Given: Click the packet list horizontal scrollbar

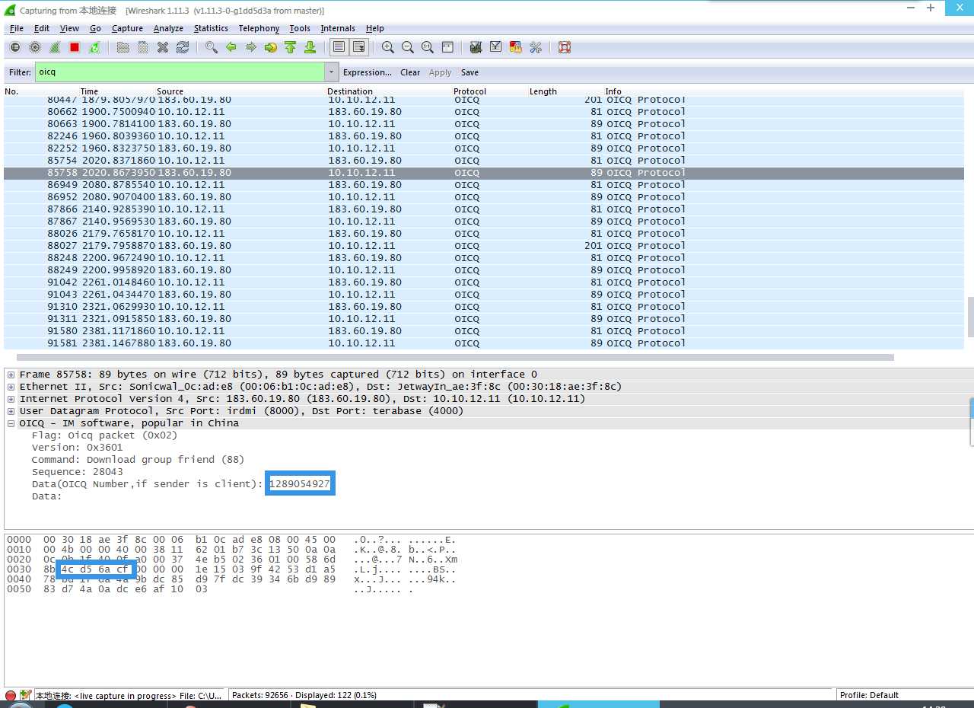Looking at the screenshot, I should click(454, 357).
